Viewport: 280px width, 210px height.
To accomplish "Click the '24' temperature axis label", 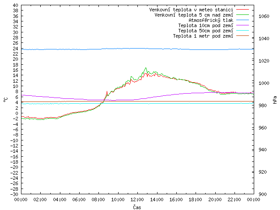I will coord(16,49).
